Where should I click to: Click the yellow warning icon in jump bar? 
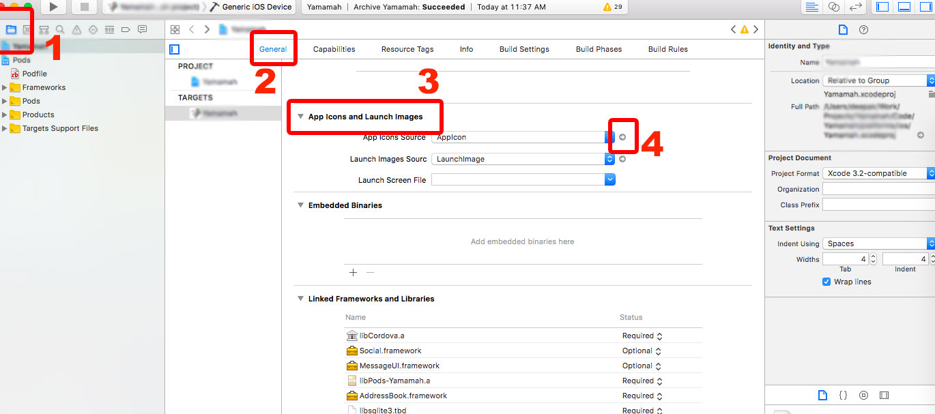(x=745, y=29)
